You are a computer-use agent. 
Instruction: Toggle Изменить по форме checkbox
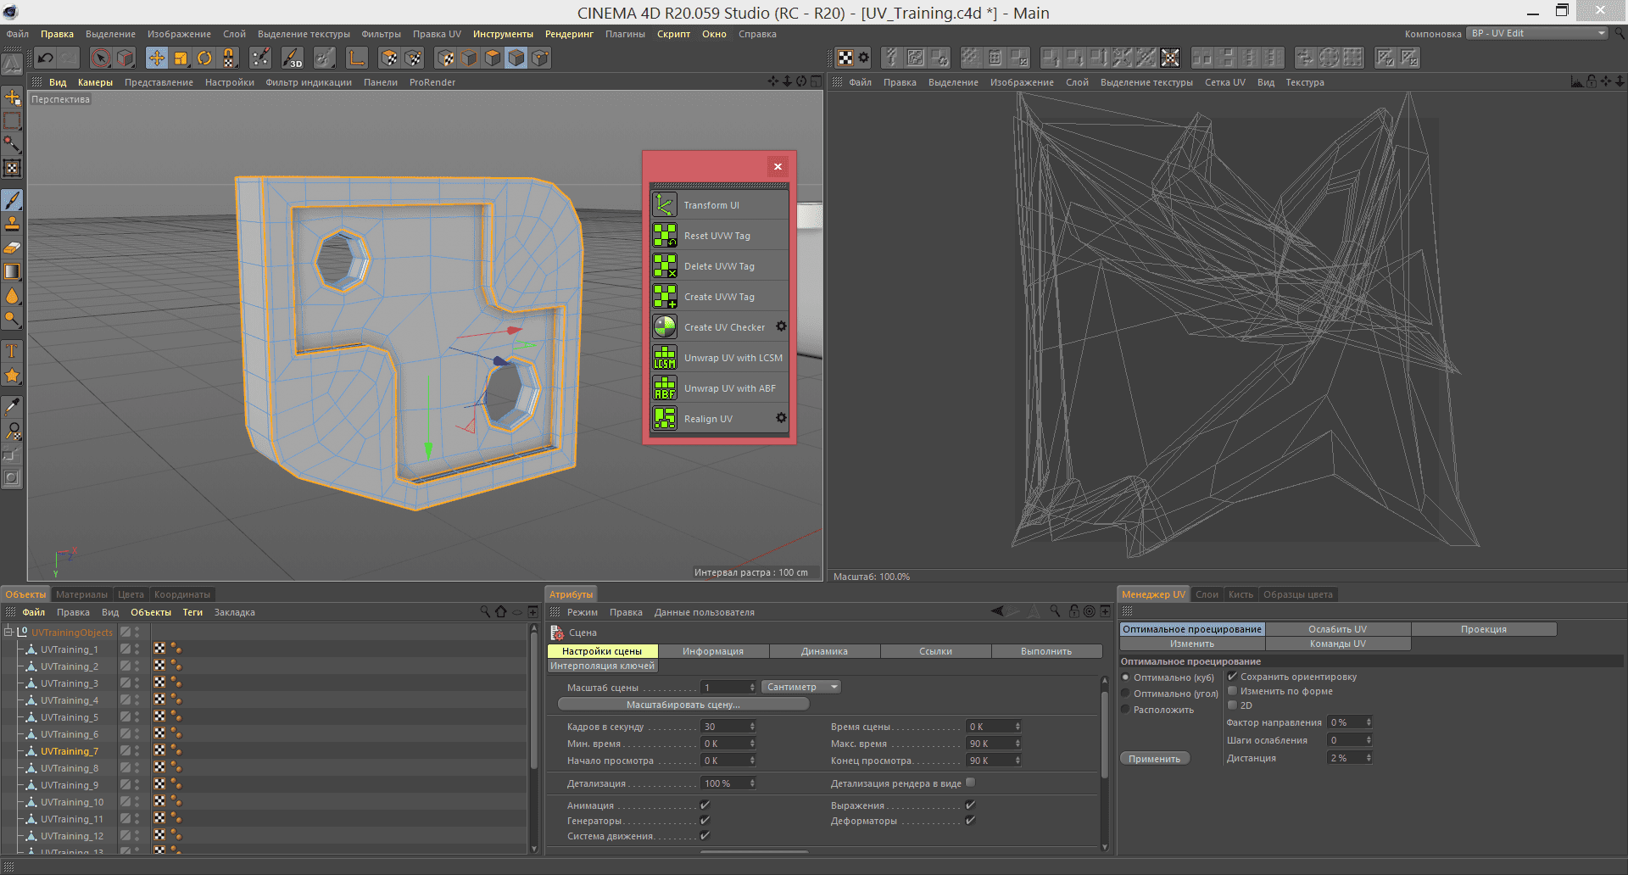pyautogui.click(x=1232, y=691)
